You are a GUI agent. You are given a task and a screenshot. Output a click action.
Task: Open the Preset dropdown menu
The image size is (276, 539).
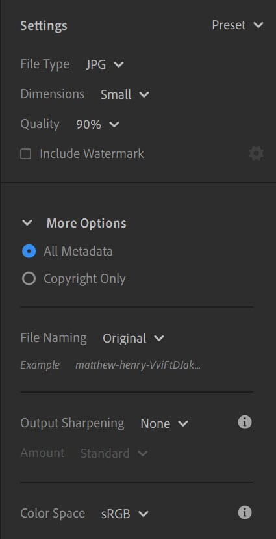[x=238, y=25]
